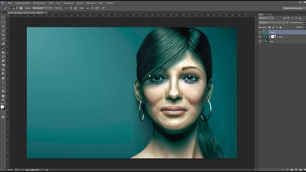This screenshot has width=306, height=172.
Task: Click the background color swatch
Action: [4, 108]
